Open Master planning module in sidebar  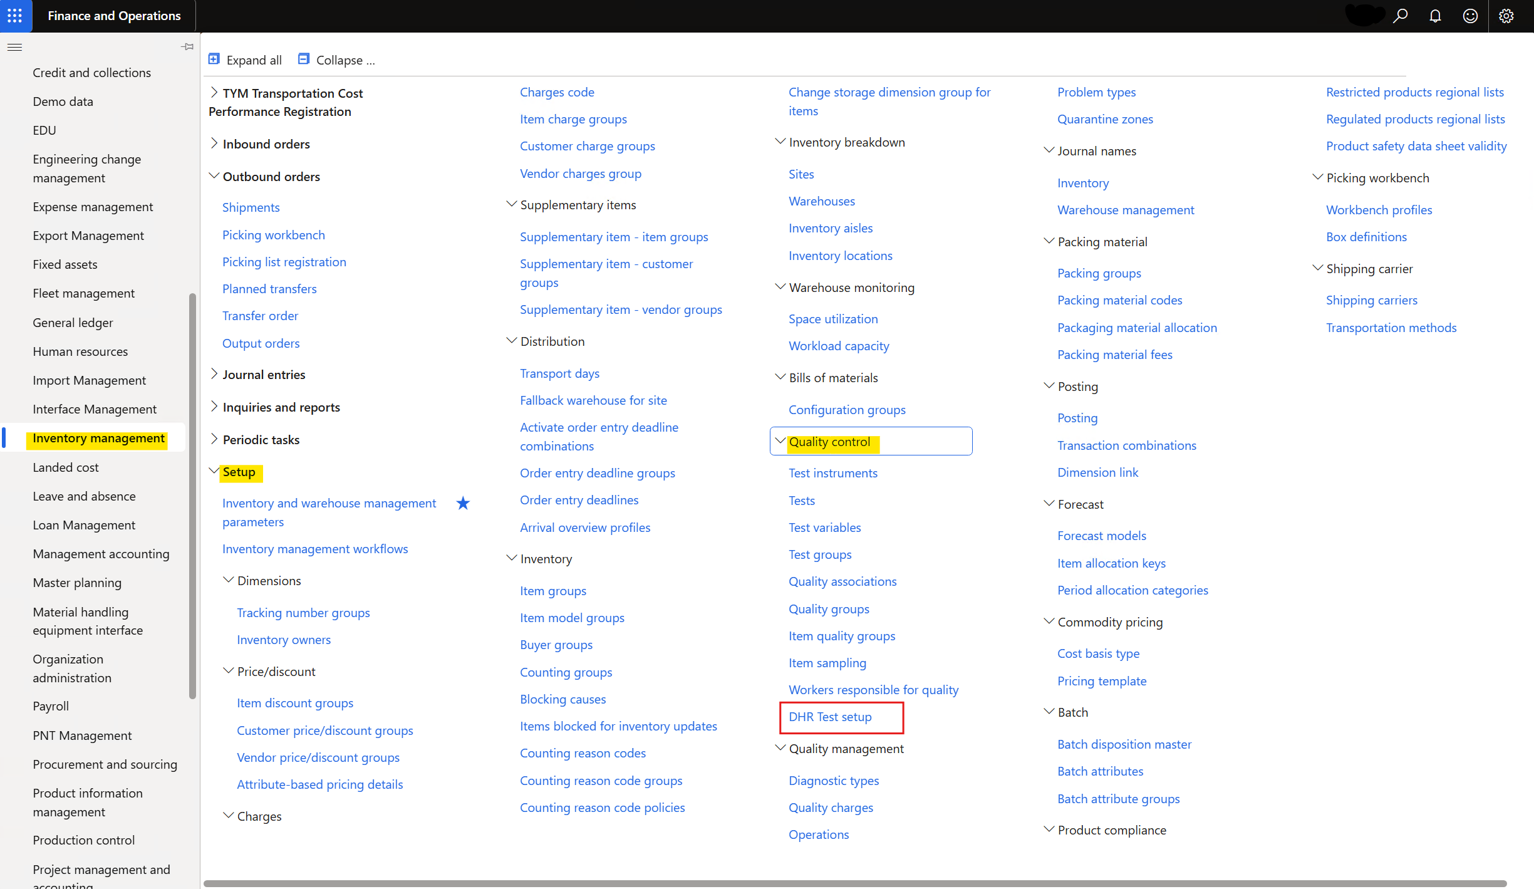click(x=77, y=583)
